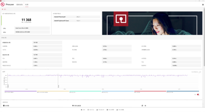Image resolution: width=205 pixels, height=112 pixels.
Task: Click the export to XML icon
Action: tap(117, 110)
